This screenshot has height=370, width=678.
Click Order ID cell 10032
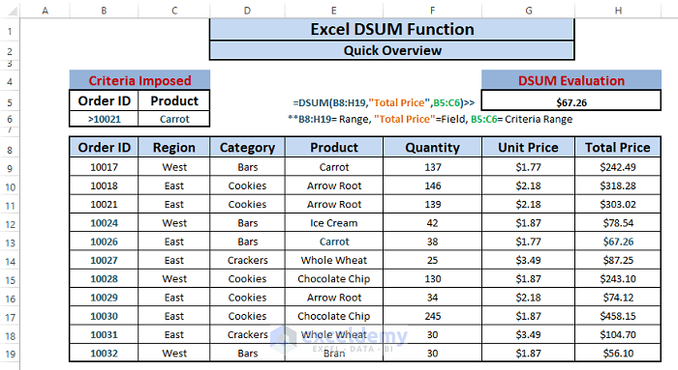[104, 353]
